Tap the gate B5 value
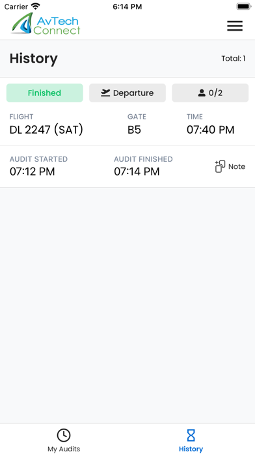Image resolution: width=255 pixels, height=454 pixels. (134, 130)
